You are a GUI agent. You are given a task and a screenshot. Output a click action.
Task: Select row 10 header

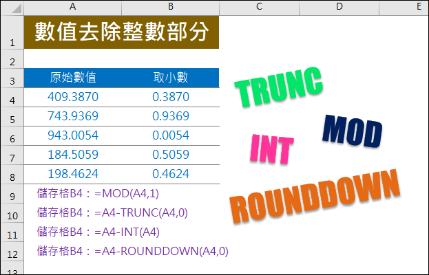pyautogui.click(x=12, y=213)
